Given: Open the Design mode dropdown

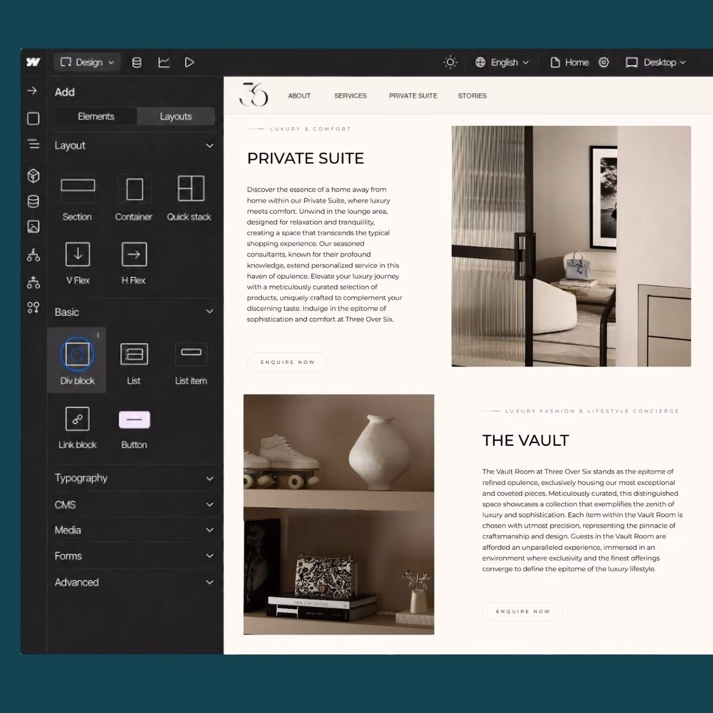Looking at the screenshot, I should (x=87, y=62).
